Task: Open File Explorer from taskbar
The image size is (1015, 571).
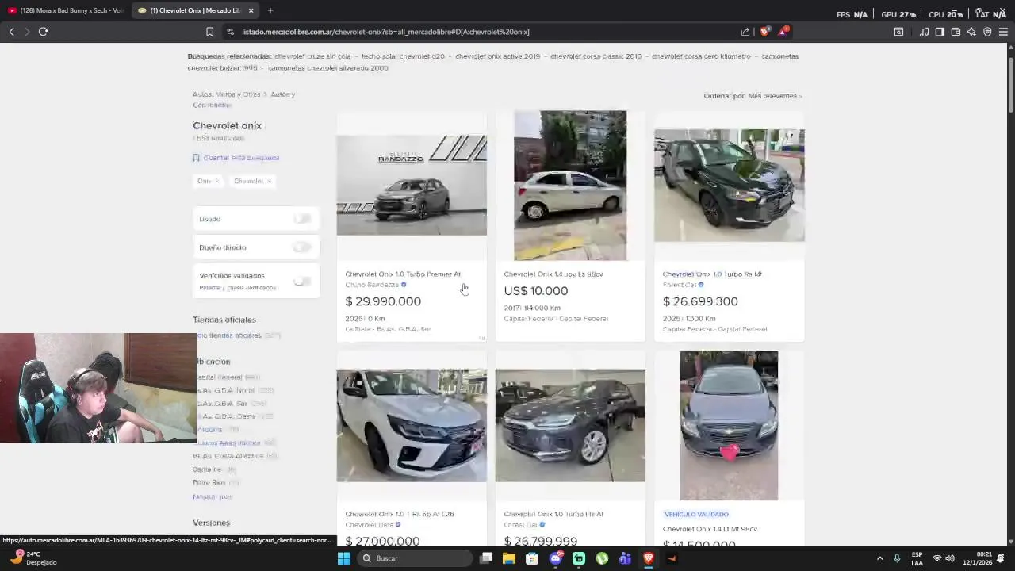Action: pyautogui.click(x=509, y=558)
